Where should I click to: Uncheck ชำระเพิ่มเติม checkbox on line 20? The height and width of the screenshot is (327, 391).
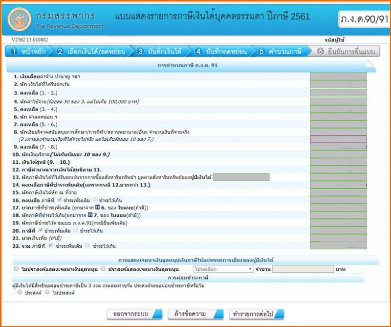pyautogui.click(x=41, y=231)
